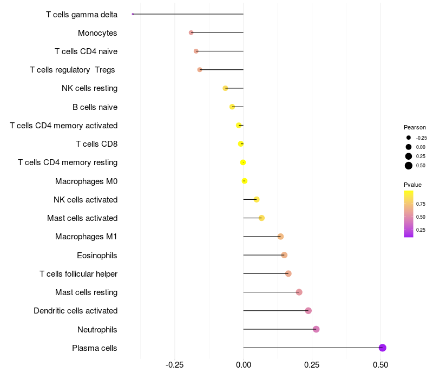
Task: Select the Mast cells activated dot
Action: tap(261, 218)
